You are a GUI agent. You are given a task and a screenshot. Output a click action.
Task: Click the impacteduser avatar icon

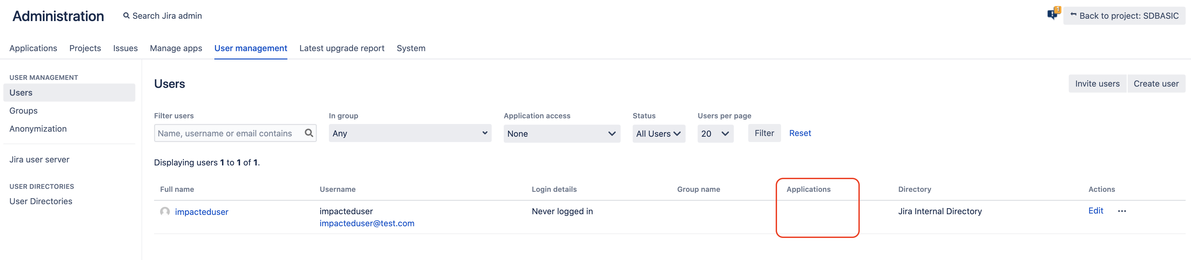164,212
